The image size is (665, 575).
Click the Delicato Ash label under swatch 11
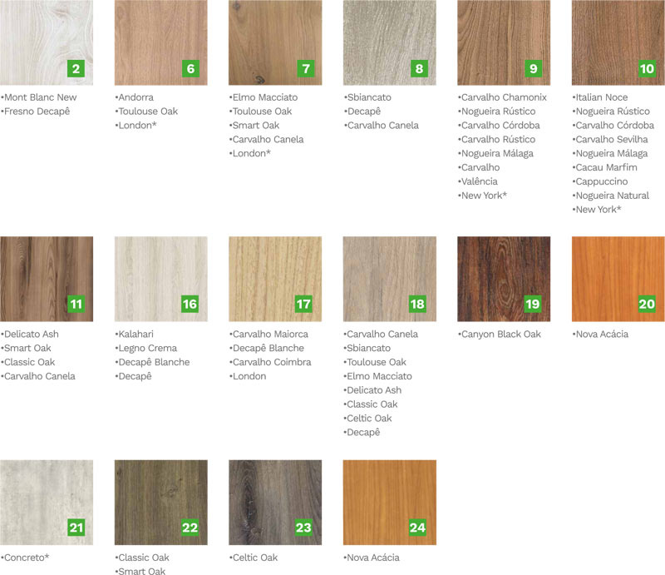(32, 334)
